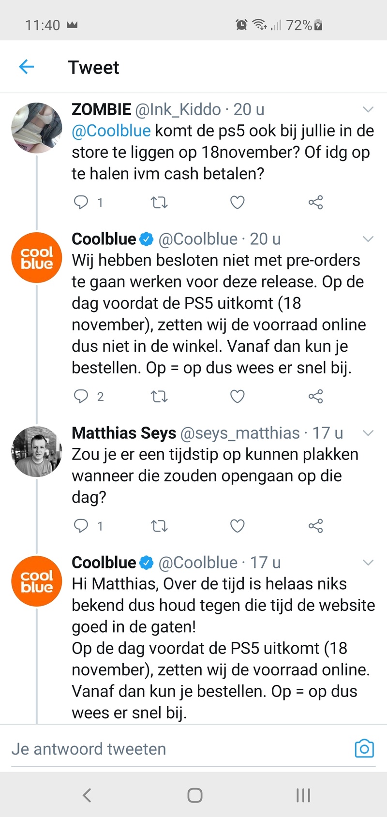
Task: Like Matthias Seys' tweet
Action: point(237,526)
